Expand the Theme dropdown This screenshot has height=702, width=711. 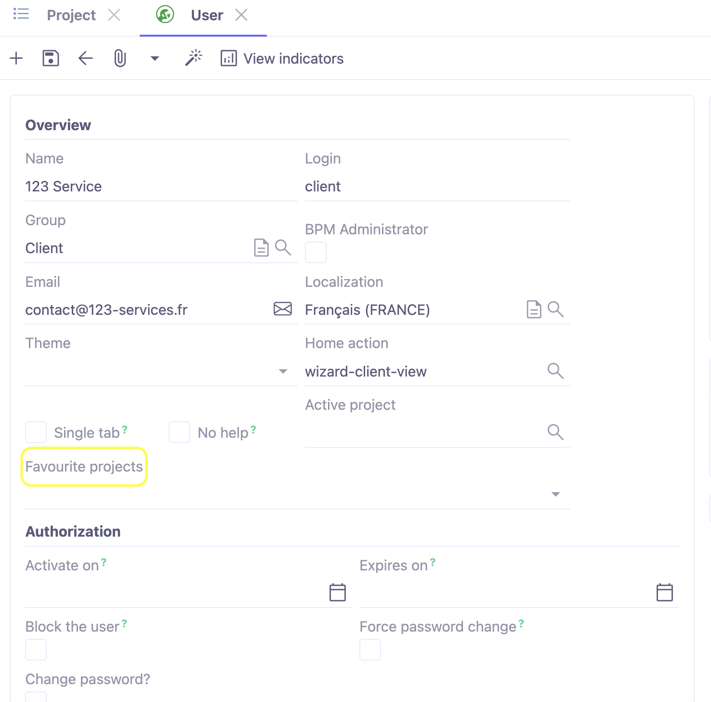[x=283, y=371]
